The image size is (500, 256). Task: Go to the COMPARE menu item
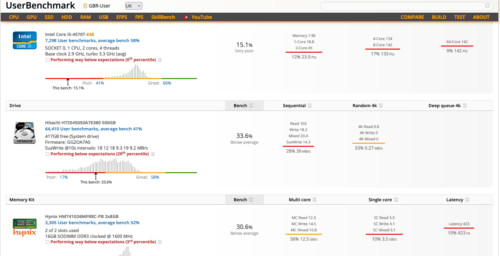click(412, 17)
